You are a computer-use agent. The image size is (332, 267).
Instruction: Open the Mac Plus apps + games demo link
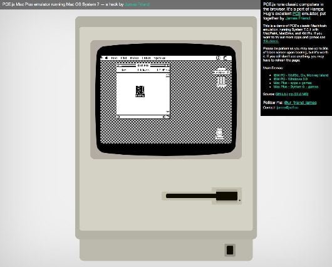(x=293, y=83)
